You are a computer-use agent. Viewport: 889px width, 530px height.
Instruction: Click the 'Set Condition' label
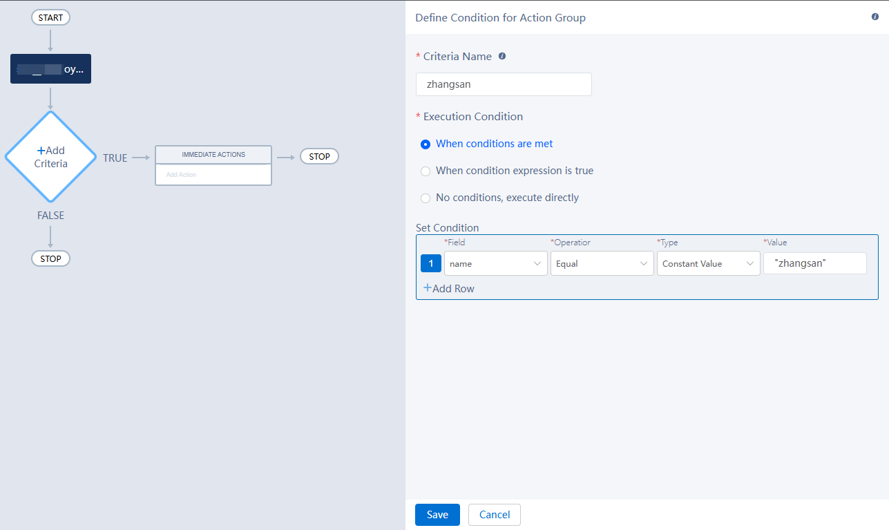448,228
